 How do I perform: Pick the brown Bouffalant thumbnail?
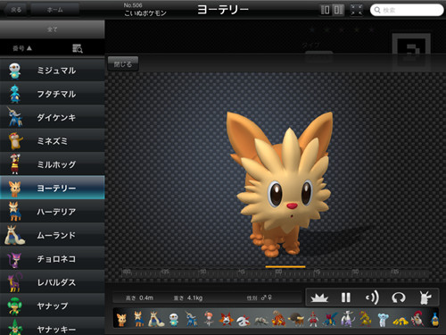pyautogui.click(x=296, y=320)
